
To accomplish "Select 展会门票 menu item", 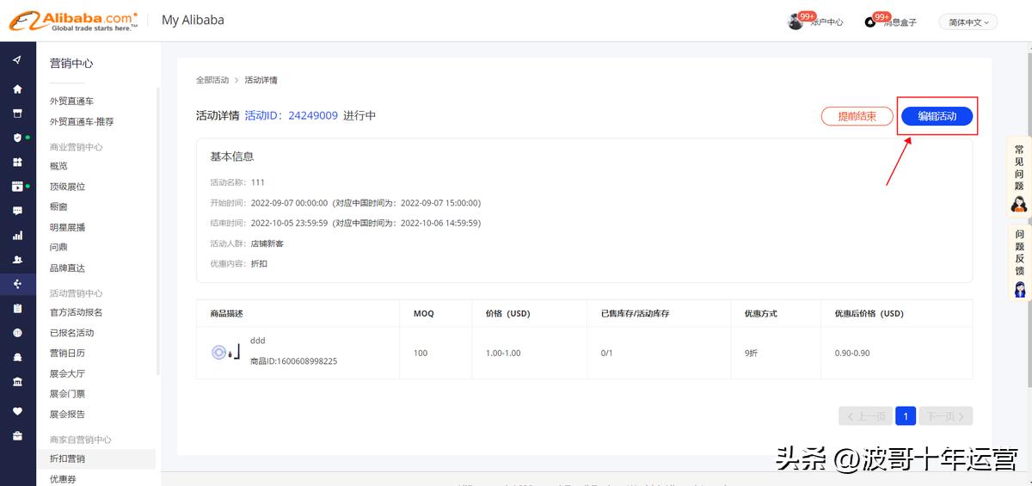I will click(x=68, y=394).
